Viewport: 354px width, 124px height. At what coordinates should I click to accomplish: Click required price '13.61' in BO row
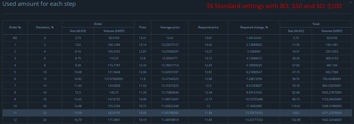[208, 38]
